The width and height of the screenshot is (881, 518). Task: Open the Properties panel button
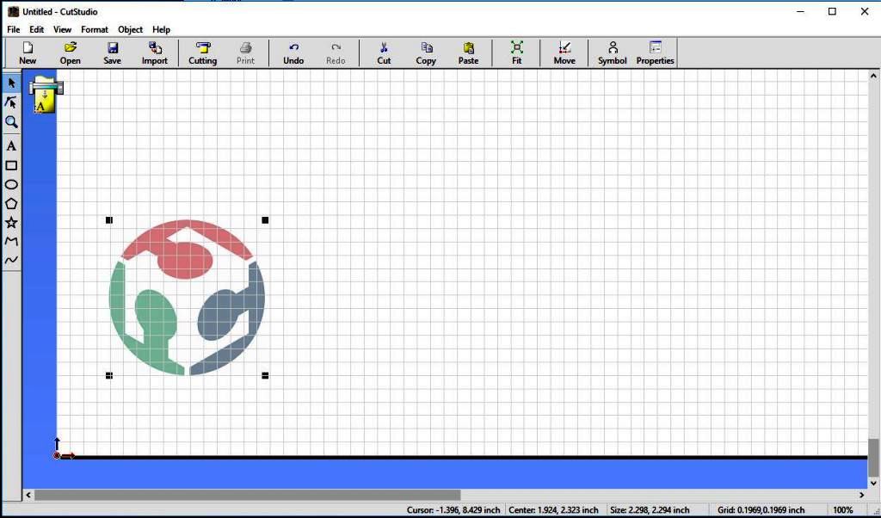(655, 53)
